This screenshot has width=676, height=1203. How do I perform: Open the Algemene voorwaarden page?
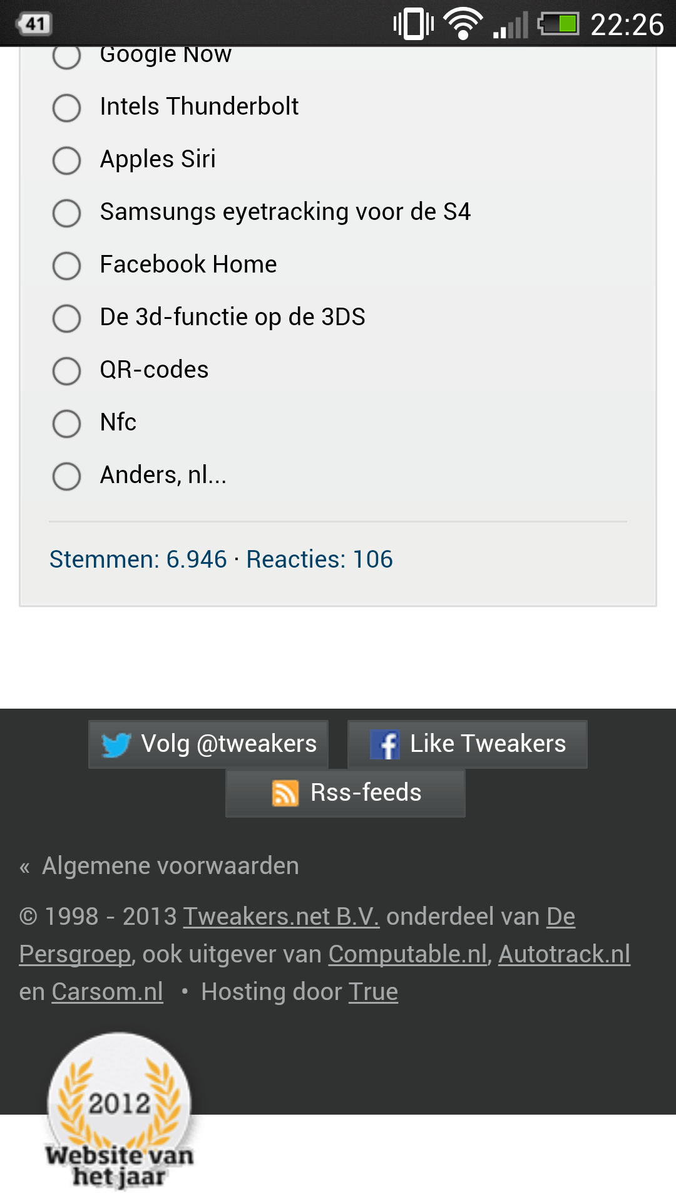(x=169, y=865)
